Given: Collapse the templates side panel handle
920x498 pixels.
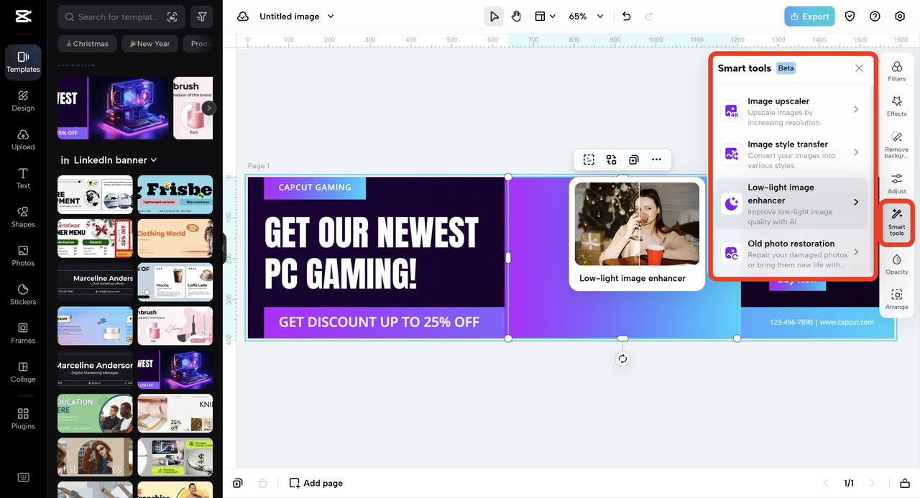Looking at the screenshot, I should (x=224, y=248).
